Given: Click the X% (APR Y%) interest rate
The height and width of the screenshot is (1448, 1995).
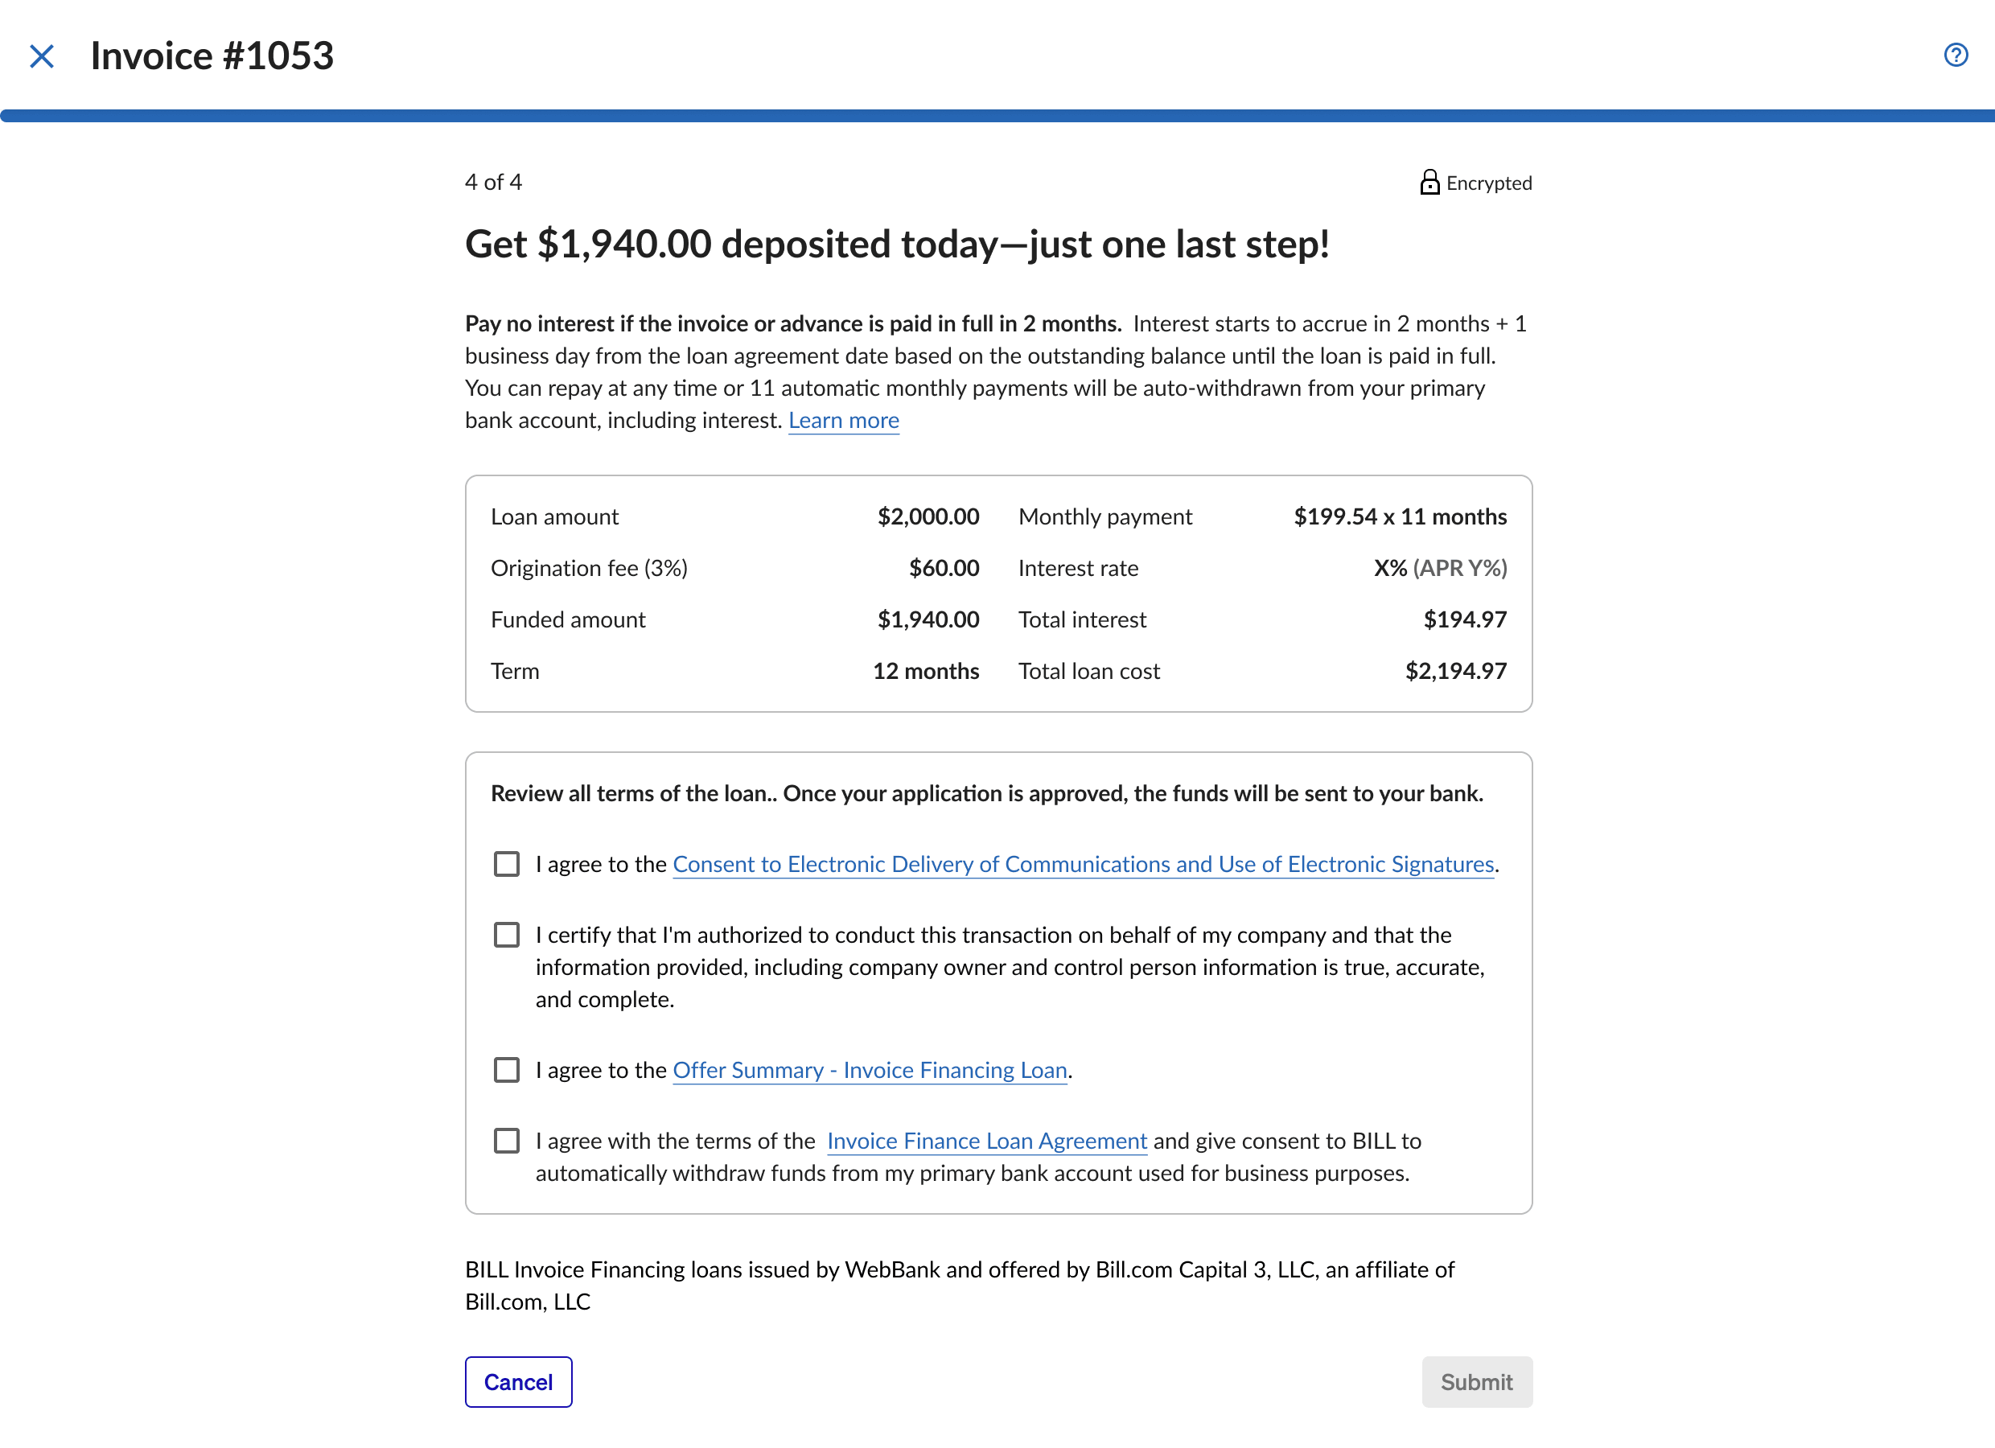Looking at the screenshot, I should 1440,568.
